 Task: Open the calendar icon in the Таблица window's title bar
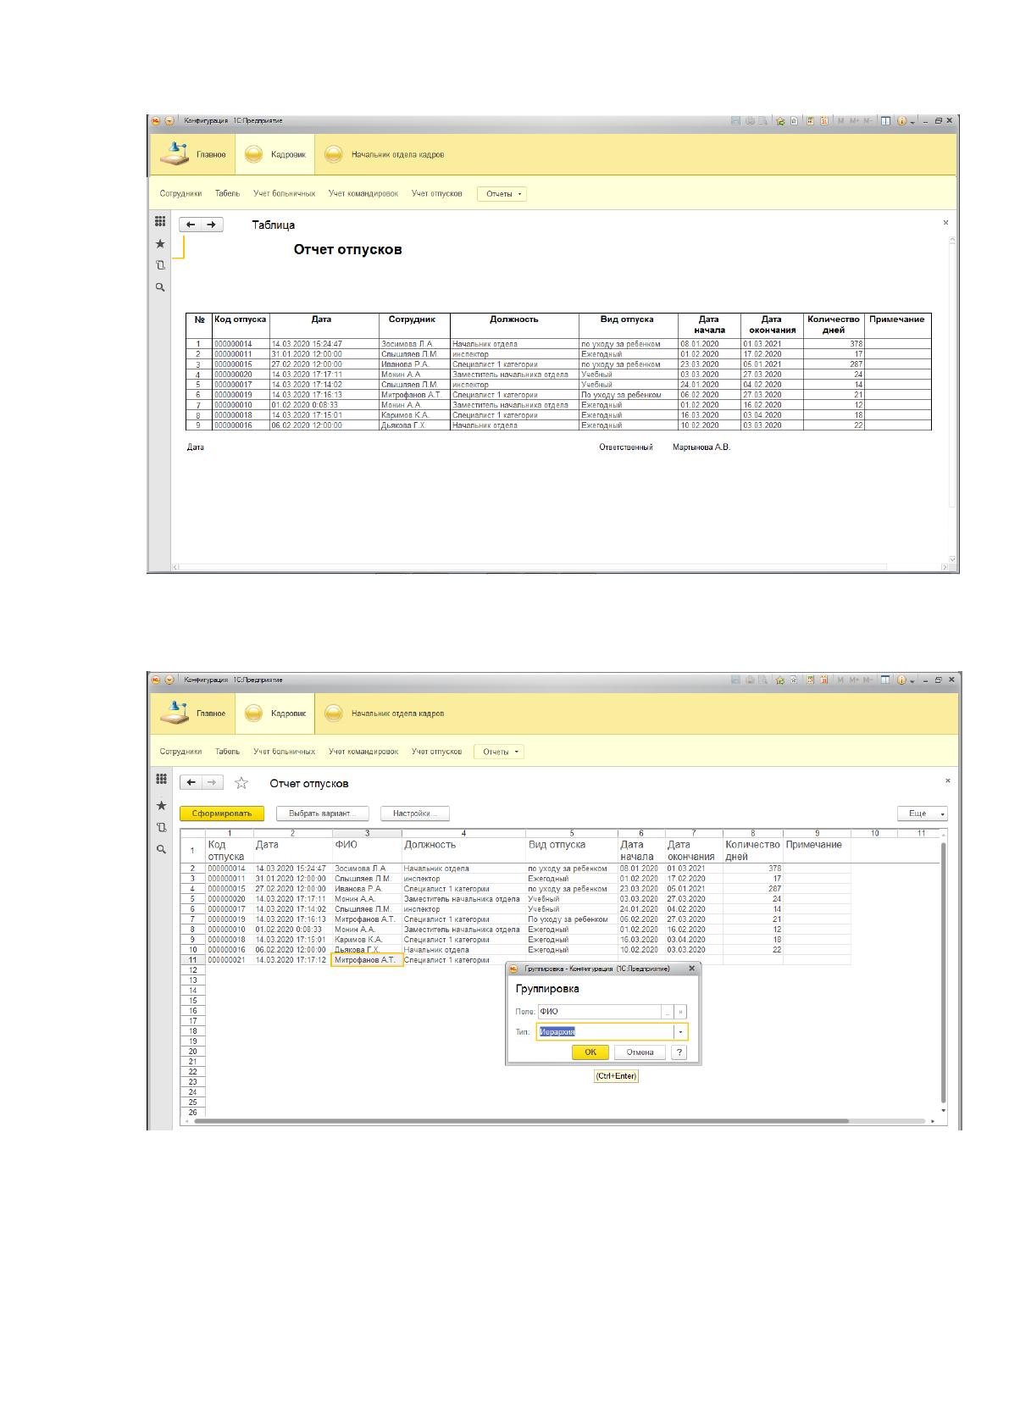(823, 121)
